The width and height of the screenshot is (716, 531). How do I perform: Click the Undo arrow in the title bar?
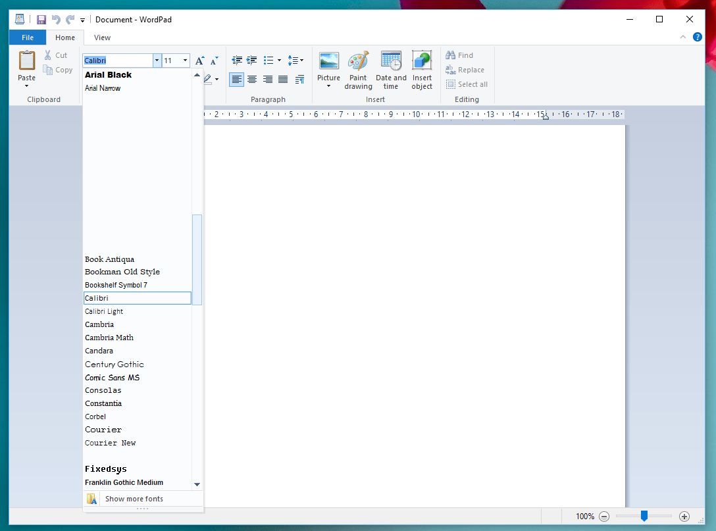click(x=56, y=20)
